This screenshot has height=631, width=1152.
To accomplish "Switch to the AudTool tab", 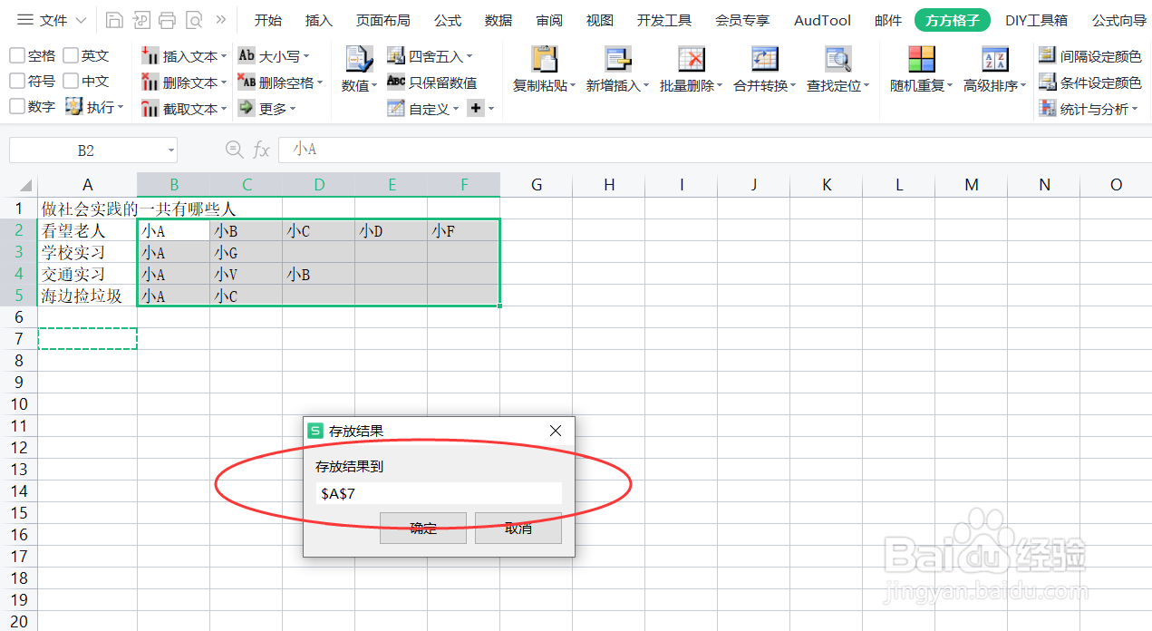I will (822, 20).
